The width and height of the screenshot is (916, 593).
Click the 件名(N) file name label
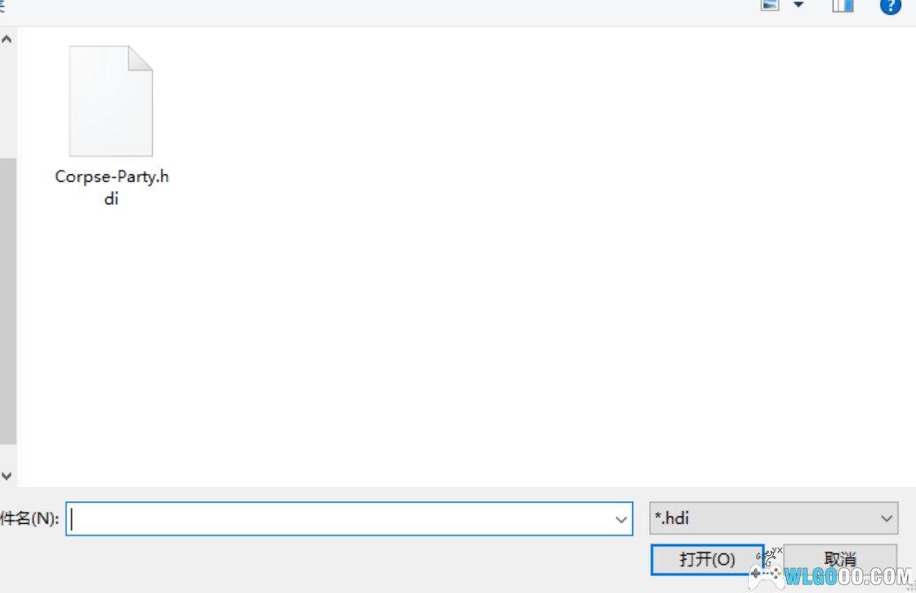click(x=28, y=520)
